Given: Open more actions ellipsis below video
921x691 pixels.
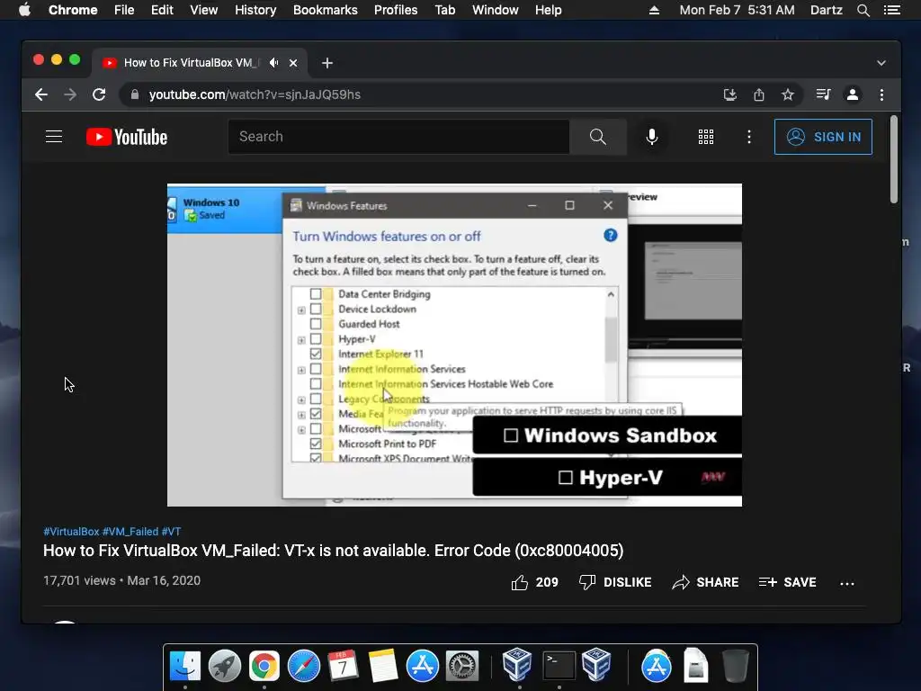Looking at the screenshot, I should tap(847, 583).
